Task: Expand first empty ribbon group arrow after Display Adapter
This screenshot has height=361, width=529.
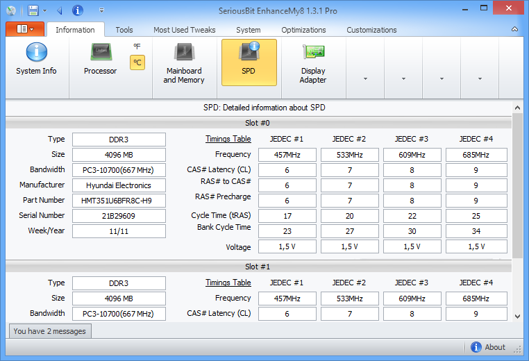Action: tap(365, 78)
